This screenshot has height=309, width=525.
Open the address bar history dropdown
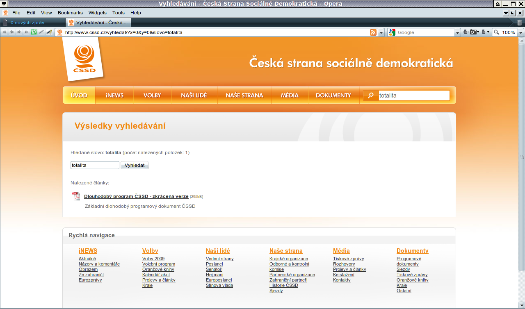tap(381, 32)
